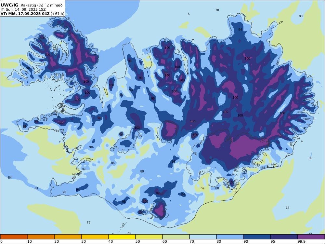The height and width of the screenshot is (244, 325).
Task: Pick the 50–60 yellow-green legend swatch
Action: pyautogui.click(x=149, y=237)
